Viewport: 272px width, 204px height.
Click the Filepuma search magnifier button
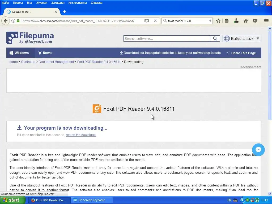215,39
